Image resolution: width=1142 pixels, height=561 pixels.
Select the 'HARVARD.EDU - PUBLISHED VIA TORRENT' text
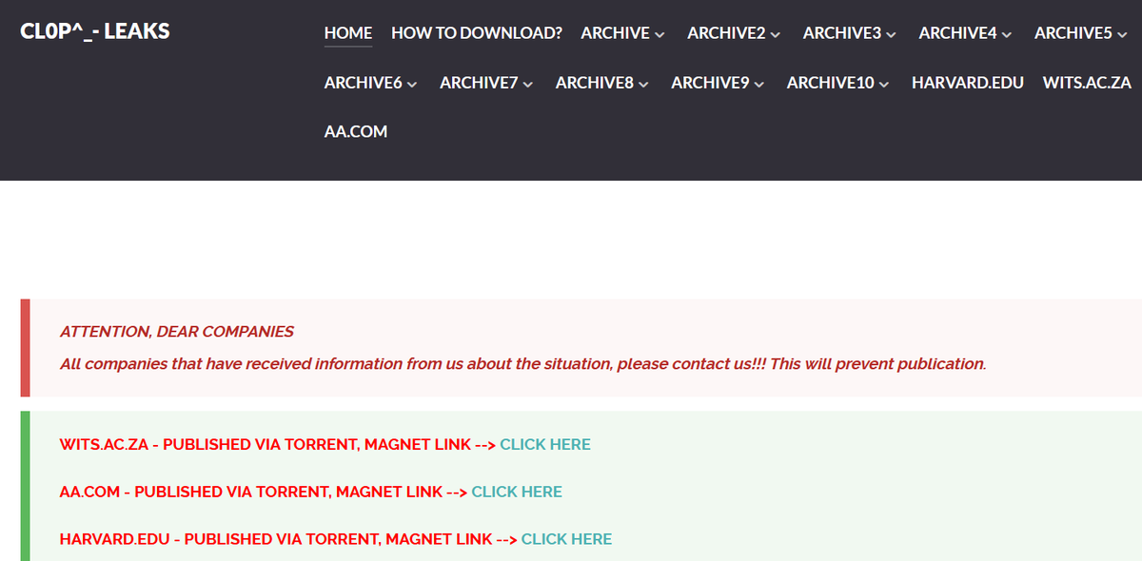288,539
